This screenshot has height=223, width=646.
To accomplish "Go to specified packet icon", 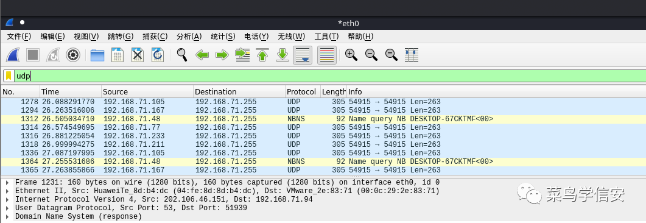I will pyautogui.click(x=242, y=55).
